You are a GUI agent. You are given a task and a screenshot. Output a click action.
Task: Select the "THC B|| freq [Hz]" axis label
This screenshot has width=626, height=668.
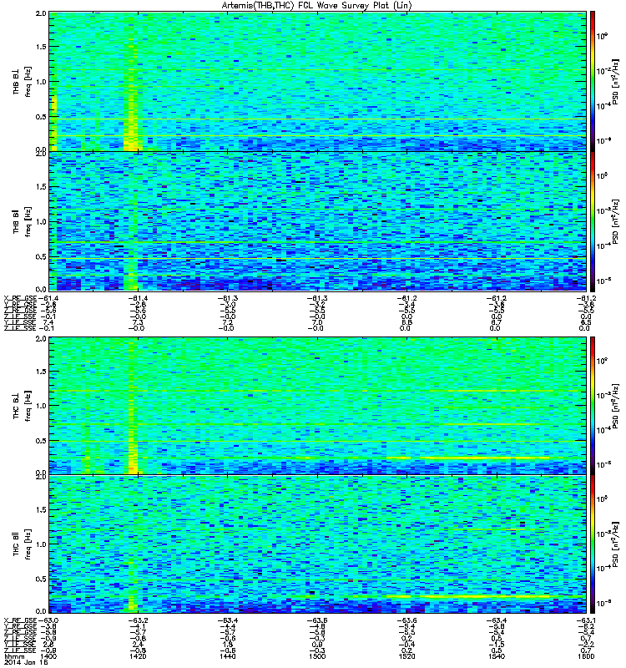tap(23, 544)
